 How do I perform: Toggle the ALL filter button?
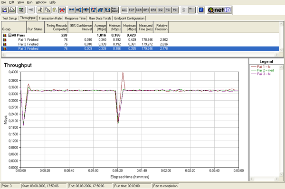pyautogui.click(x=124, y=10)
